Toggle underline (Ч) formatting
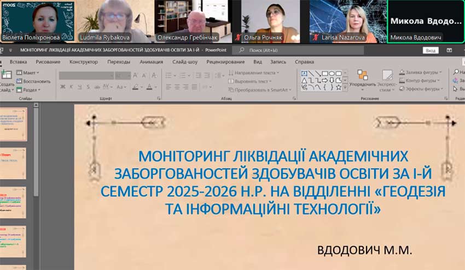 (79, 87)
